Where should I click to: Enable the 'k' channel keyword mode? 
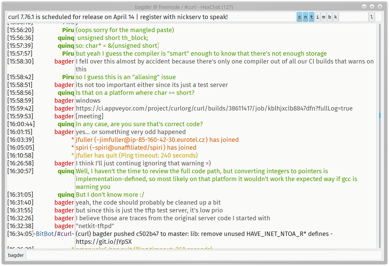[335, 17]
